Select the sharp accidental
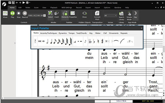 click(102, 41)
